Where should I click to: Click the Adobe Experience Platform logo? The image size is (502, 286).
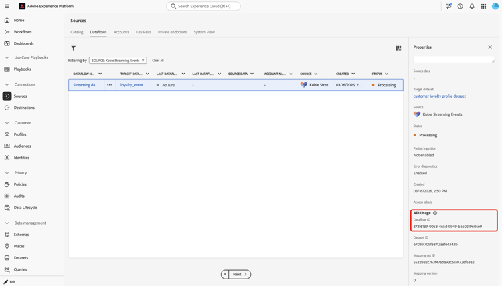22,6
